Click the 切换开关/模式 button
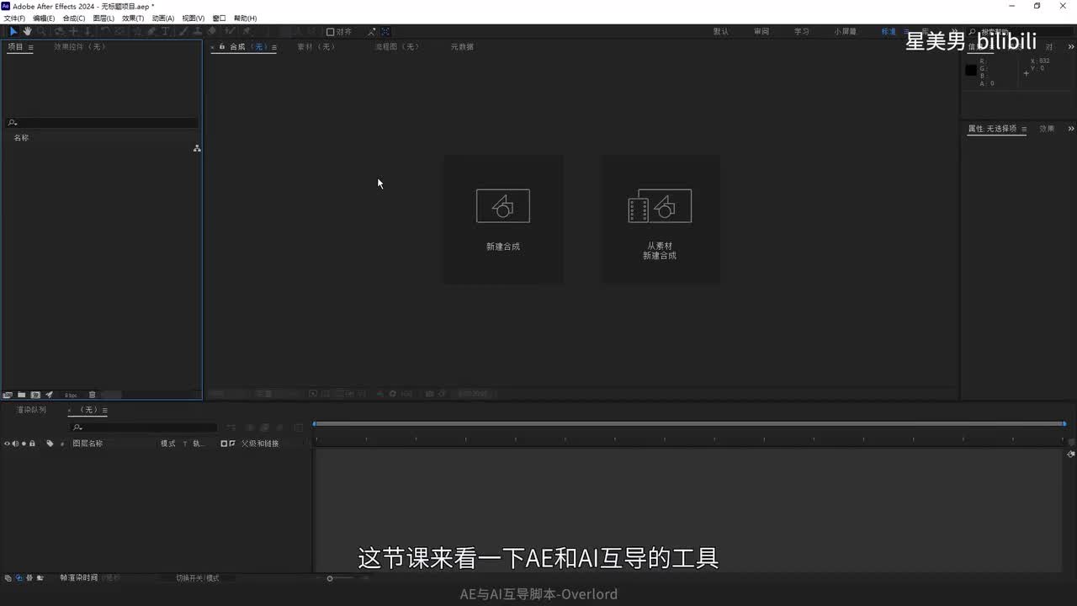1077x606 pixels. [197, 578]
